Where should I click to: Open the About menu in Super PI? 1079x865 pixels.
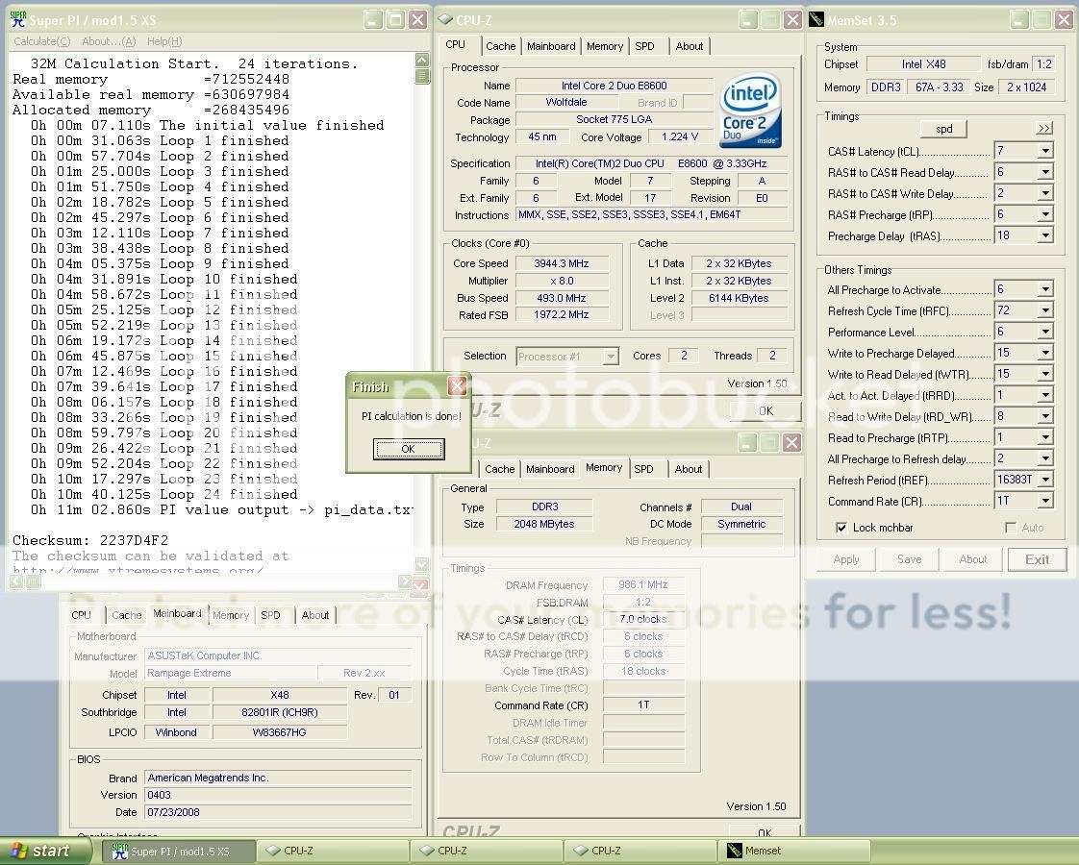[x=109, y=41]
